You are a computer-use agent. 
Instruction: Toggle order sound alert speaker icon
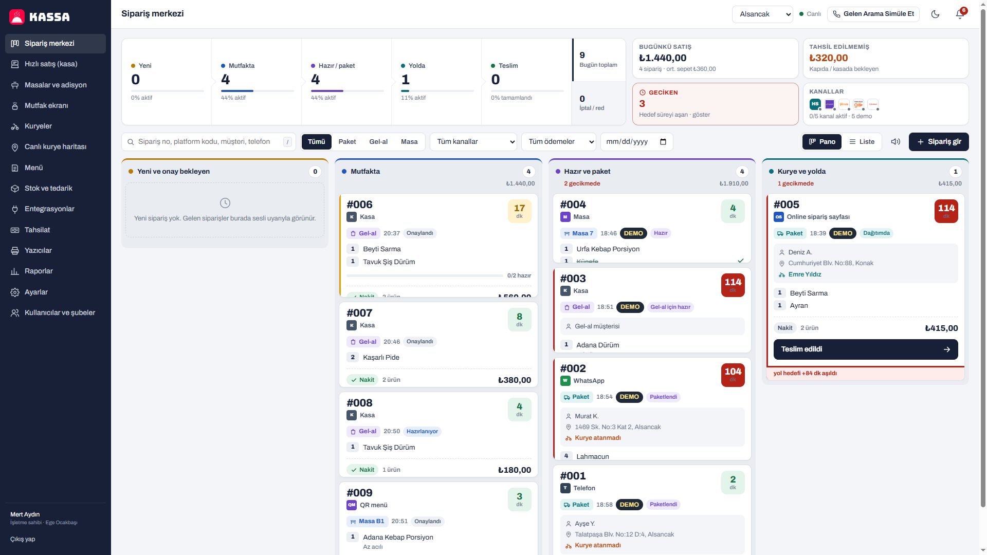pos(895,142)
